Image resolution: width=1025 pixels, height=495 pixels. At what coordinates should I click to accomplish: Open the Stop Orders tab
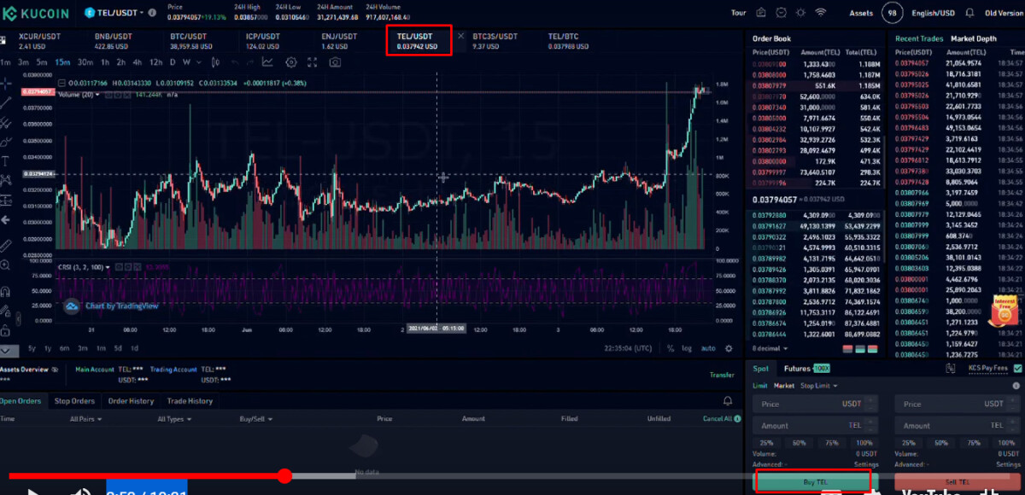tap(74, 400)
